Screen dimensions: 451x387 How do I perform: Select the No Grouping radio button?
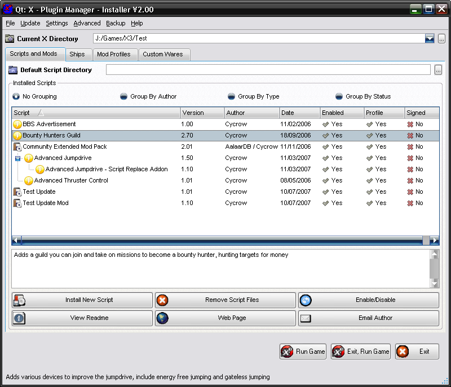pyautogui.click(x=16, y=96)
